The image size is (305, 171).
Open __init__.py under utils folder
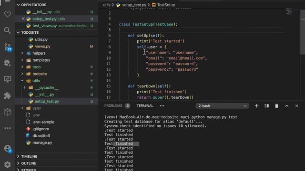(x=44, y=95)
